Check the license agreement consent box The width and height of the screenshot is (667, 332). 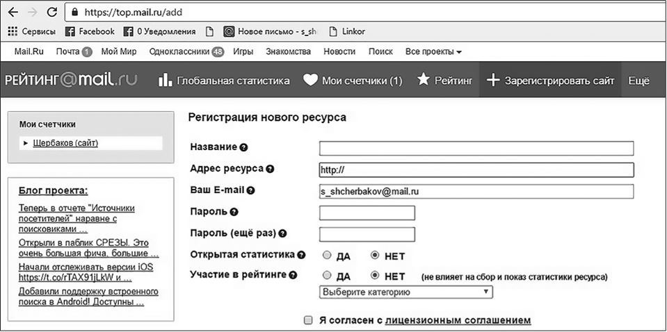point(308,320)
